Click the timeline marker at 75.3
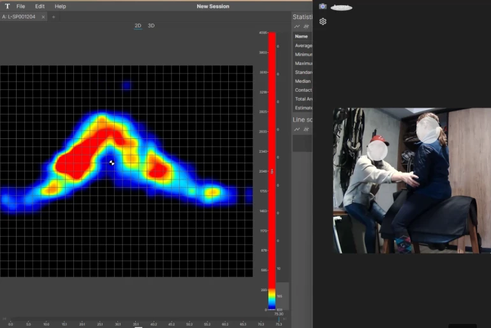The height and width of the screenshot is (328, 491). pos(278,318)
